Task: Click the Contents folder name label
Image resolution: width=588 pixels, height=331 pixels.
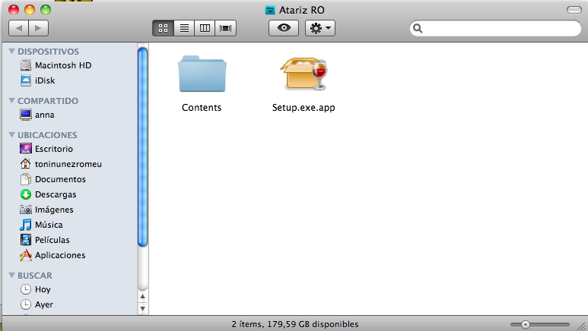Action: 202,108
